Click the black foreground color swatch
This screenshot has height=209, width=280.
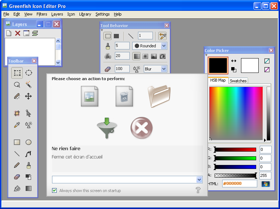(218, 65)
